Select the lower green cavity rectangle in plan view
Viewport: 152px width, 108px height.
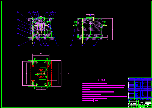click(x=41, y=77)
